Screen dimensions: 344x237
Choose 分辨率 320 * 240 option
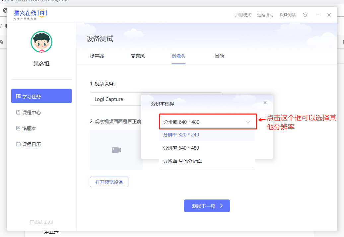click(x=207, y=135)
